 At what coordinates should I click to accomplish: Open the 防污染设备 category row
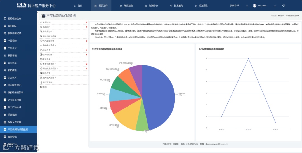63,55
